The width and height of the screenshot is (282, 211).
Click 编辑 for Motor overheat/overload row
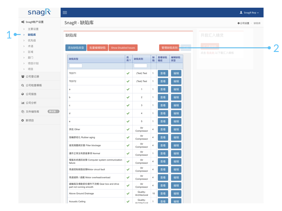click(176, 177)
